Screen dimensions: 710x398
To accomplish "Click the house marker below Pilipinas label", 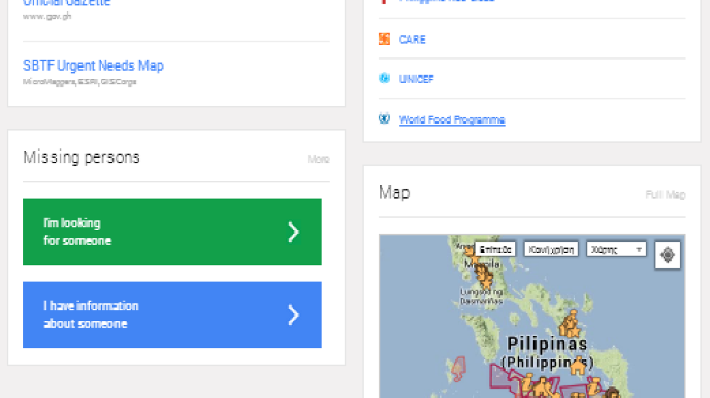I will click(x=577, y=366).
